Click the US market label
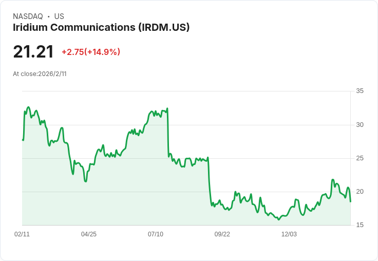Screen dimensions: 378x261 [59, 16]
